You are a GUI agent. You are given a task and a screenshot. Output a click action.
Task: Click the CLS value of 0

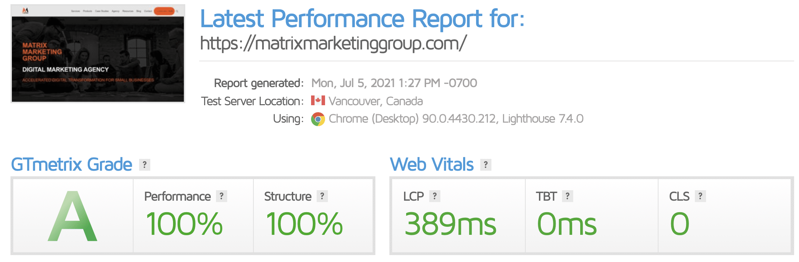(680, 224)
